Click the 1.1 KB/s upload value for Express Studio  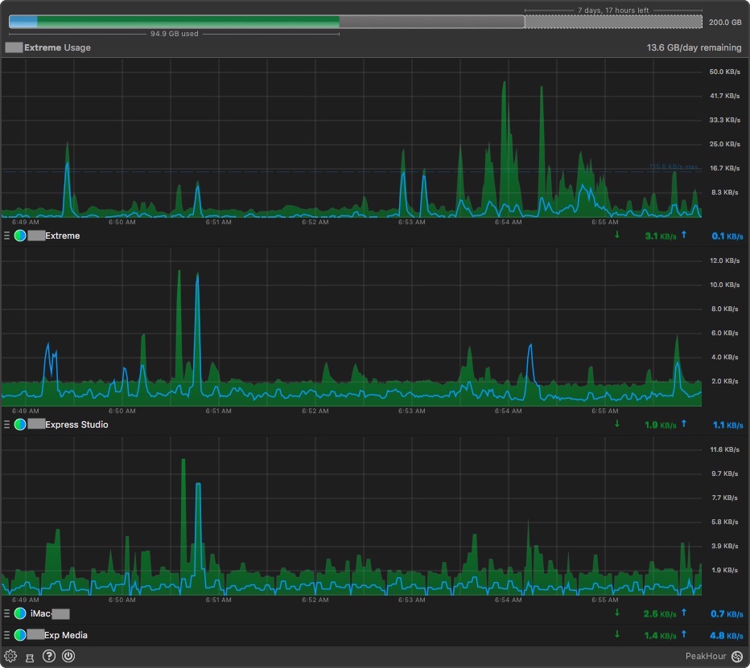[x=727, y=424]
